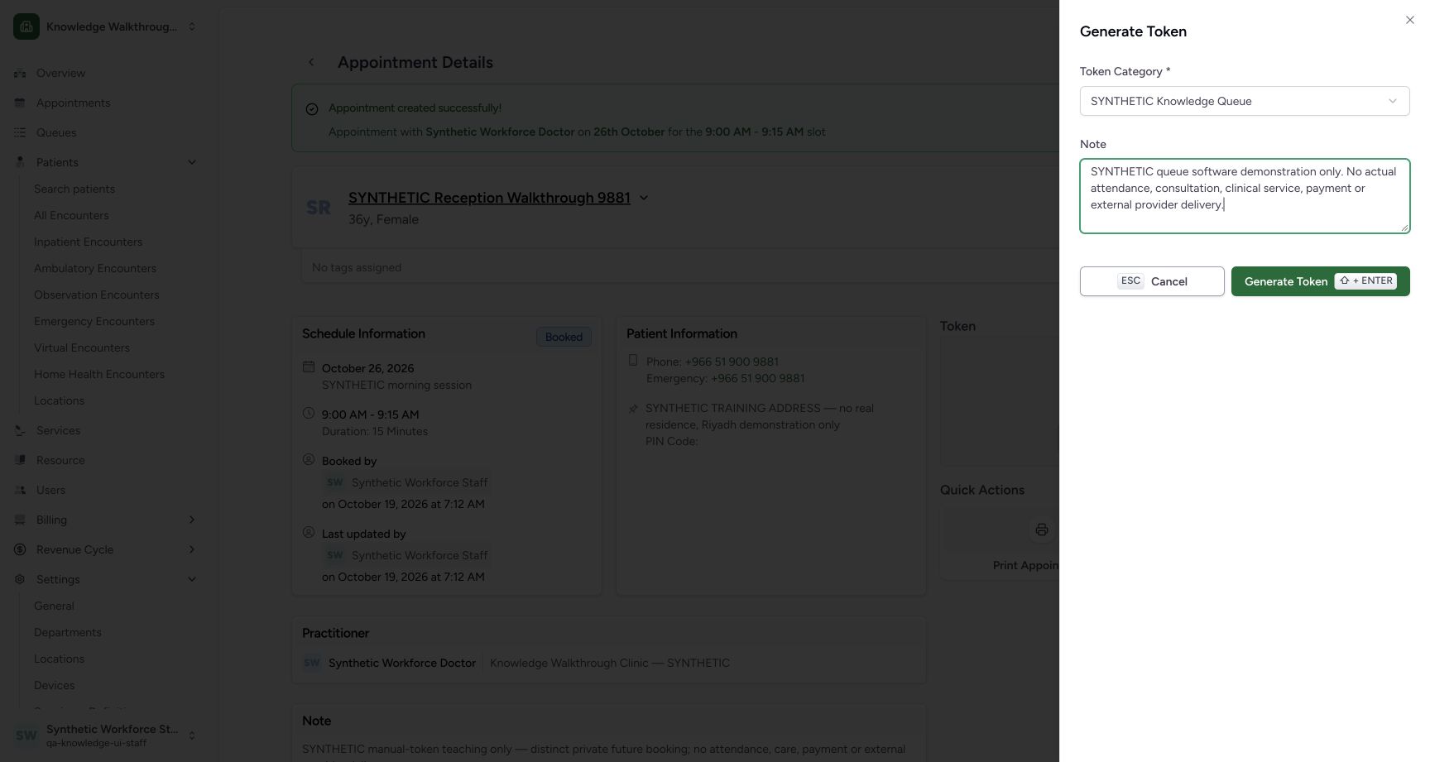1430x762 pixels.
Task: Click the Queues list icon
Action: pyautogui.click(x=20, y=132)
